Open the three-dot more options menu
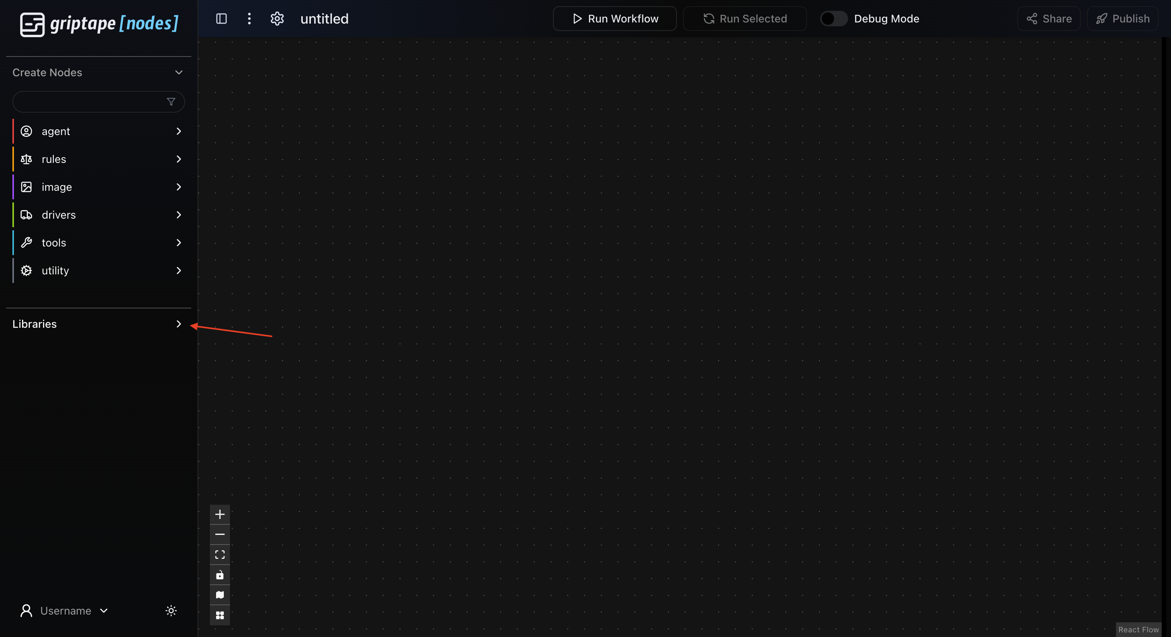Viewport: 1171px width, 637px height. [249, 19]
